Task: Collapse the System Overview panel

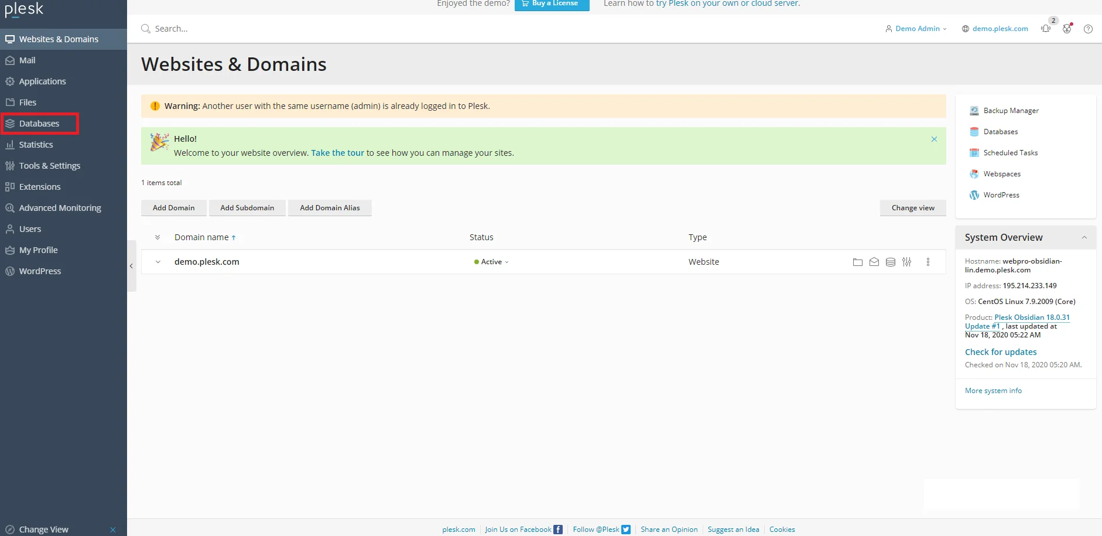Action: click(1084, 237)
